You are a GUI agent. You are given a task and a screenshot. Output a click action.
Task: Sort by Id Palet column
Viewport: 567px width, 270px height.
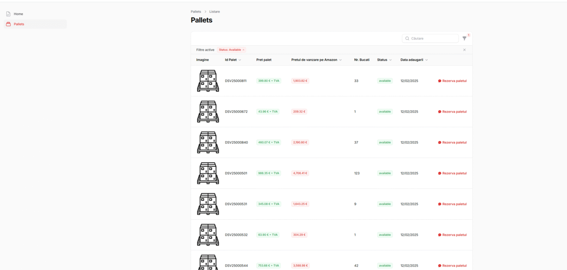pyautogui.click(x=233, y=60)
